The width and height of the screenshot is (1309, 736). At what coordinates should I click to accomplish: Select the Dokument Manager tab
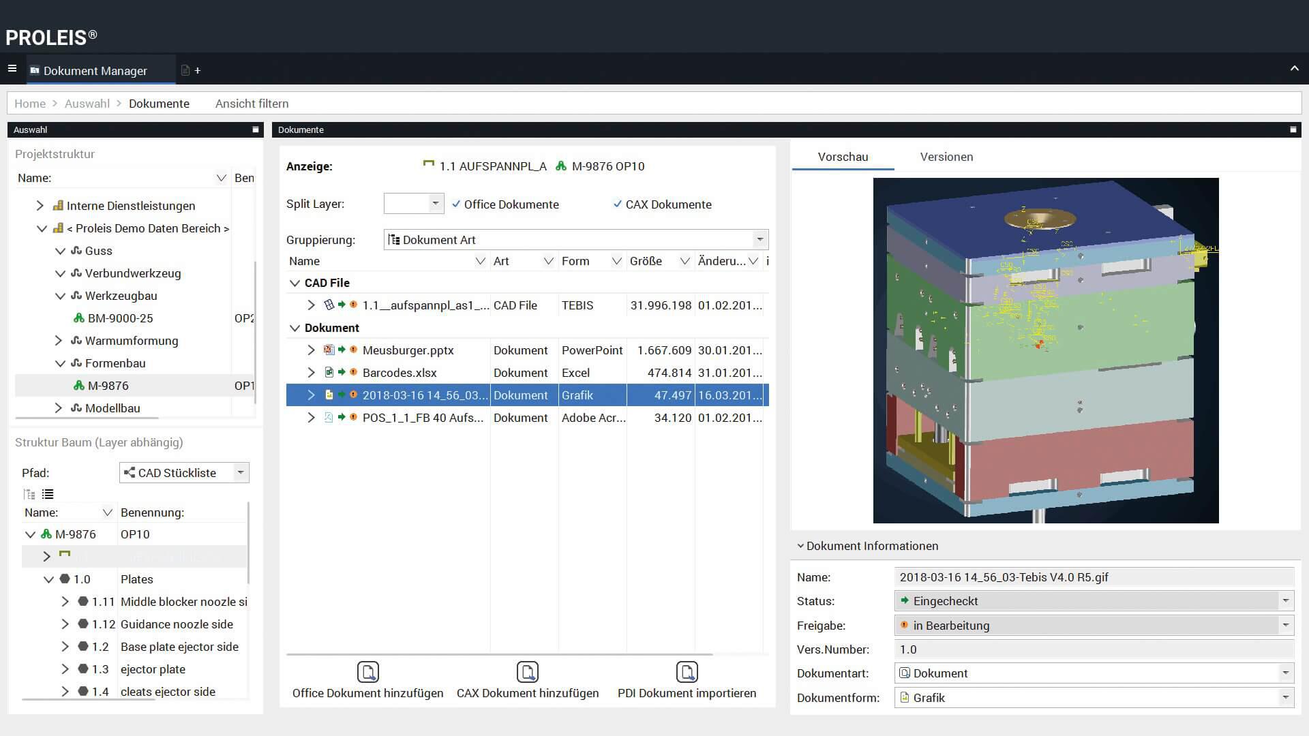click(95, 71)
